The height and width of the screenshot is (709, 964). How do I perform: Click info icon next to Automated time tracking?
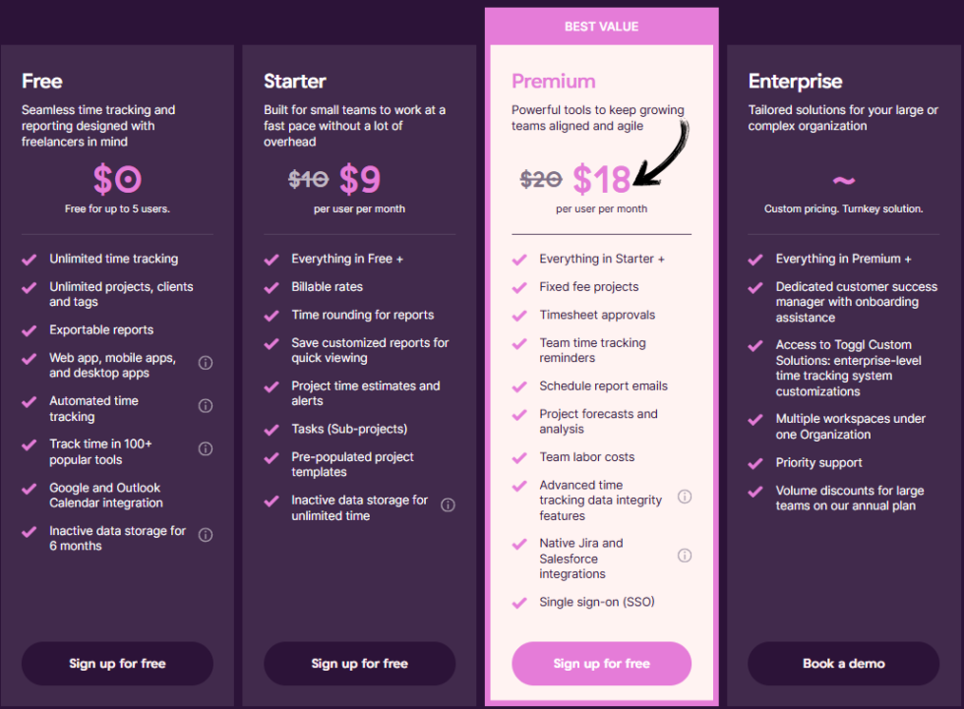click(206, 406)
